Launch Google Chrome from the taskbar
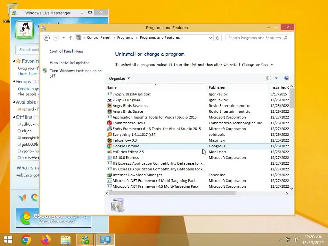Image resolution: width=328 pixels, height=246 pixels. click(26, 240)
